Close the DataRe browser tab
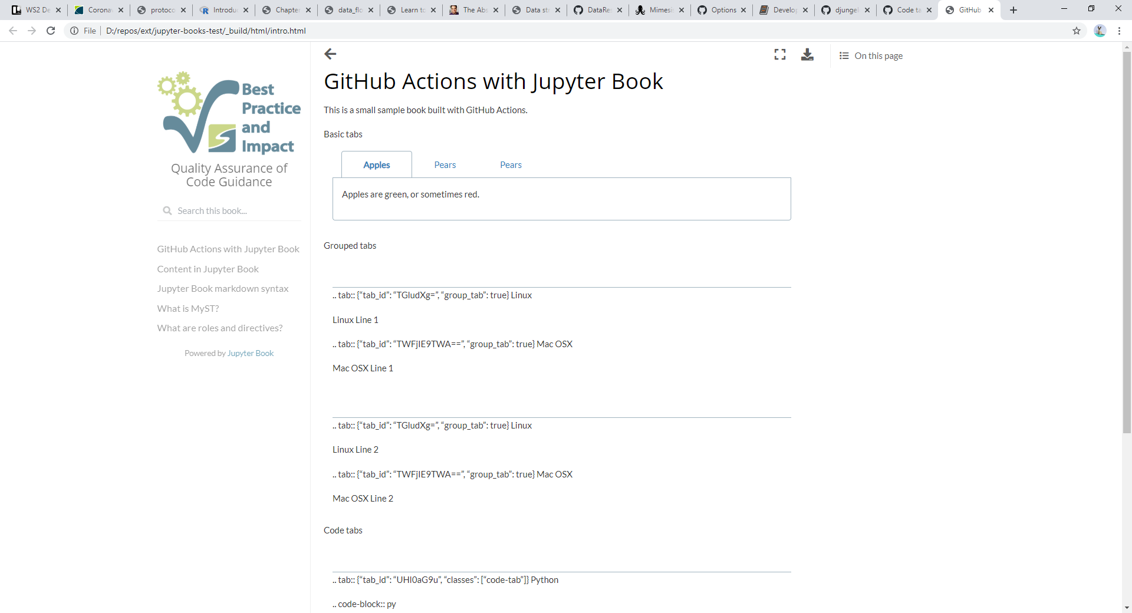Image resolution: width=1132 pixels, height=613 pixels. [620, 10]
